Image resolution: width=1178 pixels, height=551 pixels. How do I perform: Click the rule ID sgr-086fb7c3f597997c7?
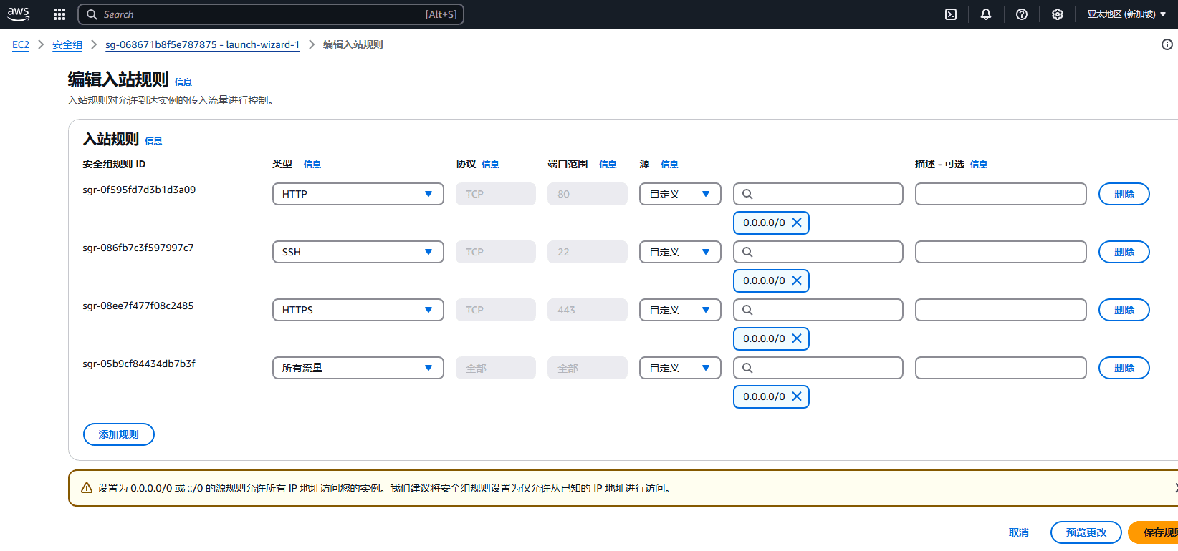tap(138, 248)
